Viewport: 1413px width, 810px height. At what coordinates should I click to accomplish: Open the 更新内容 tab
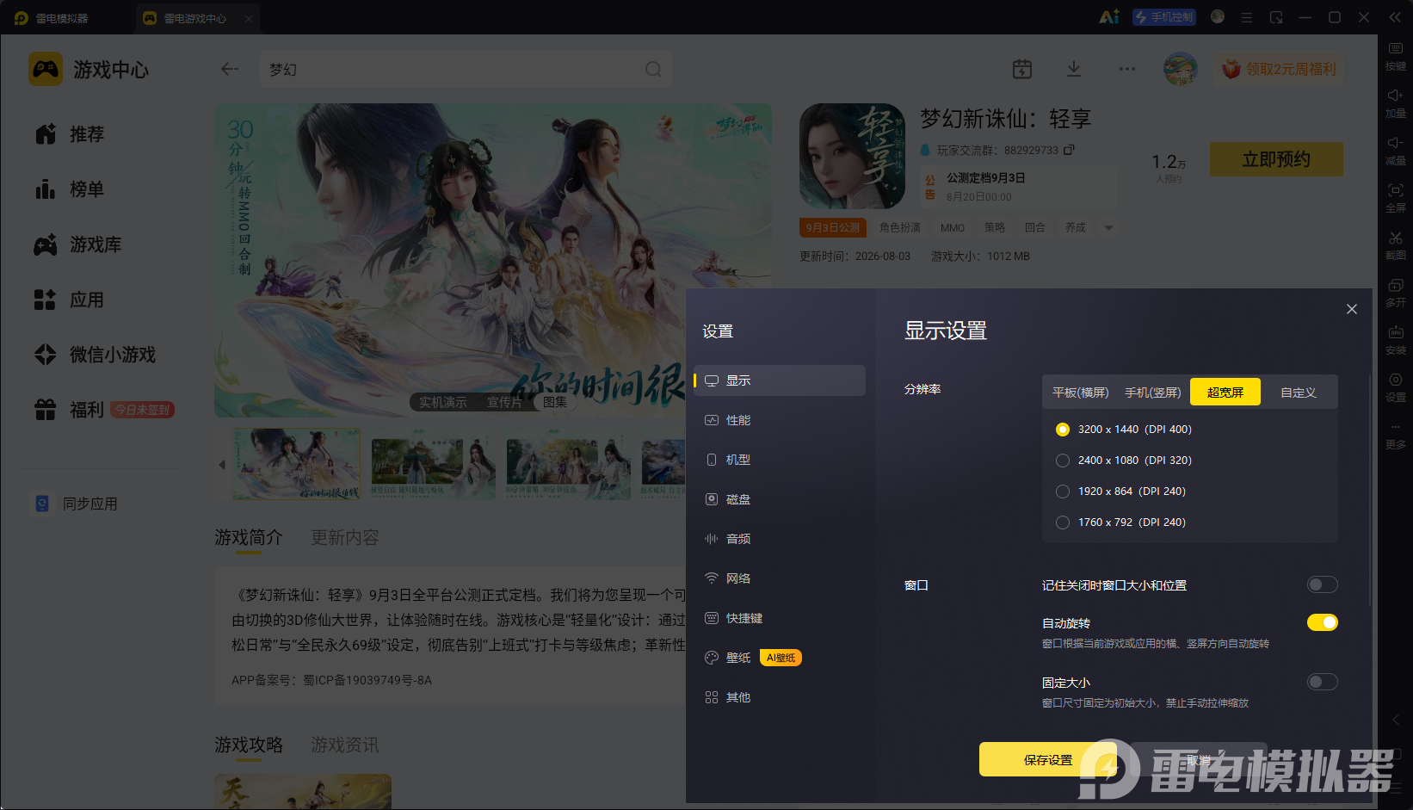point(345,538)
